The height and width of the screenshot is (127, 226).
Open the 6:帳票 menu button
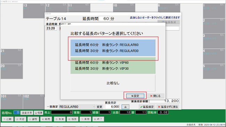click(x=73, y=119)
